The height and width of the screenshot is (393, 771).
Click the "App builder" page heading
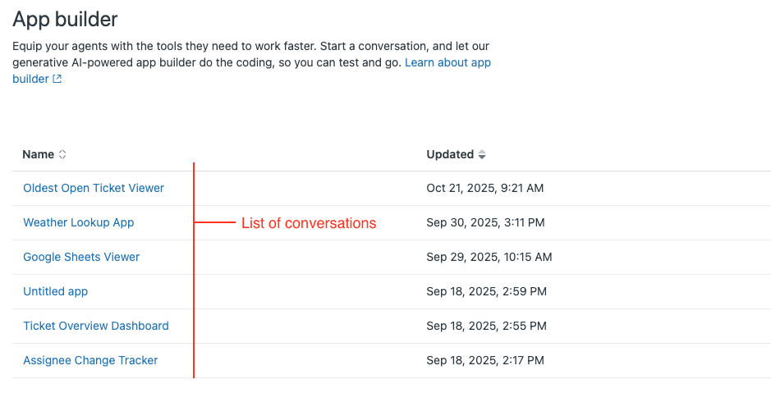pos(65,18)
